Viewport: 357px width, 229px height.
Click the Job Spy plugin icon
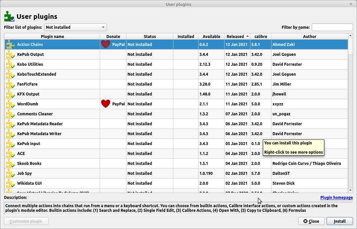tap(11, 173)
